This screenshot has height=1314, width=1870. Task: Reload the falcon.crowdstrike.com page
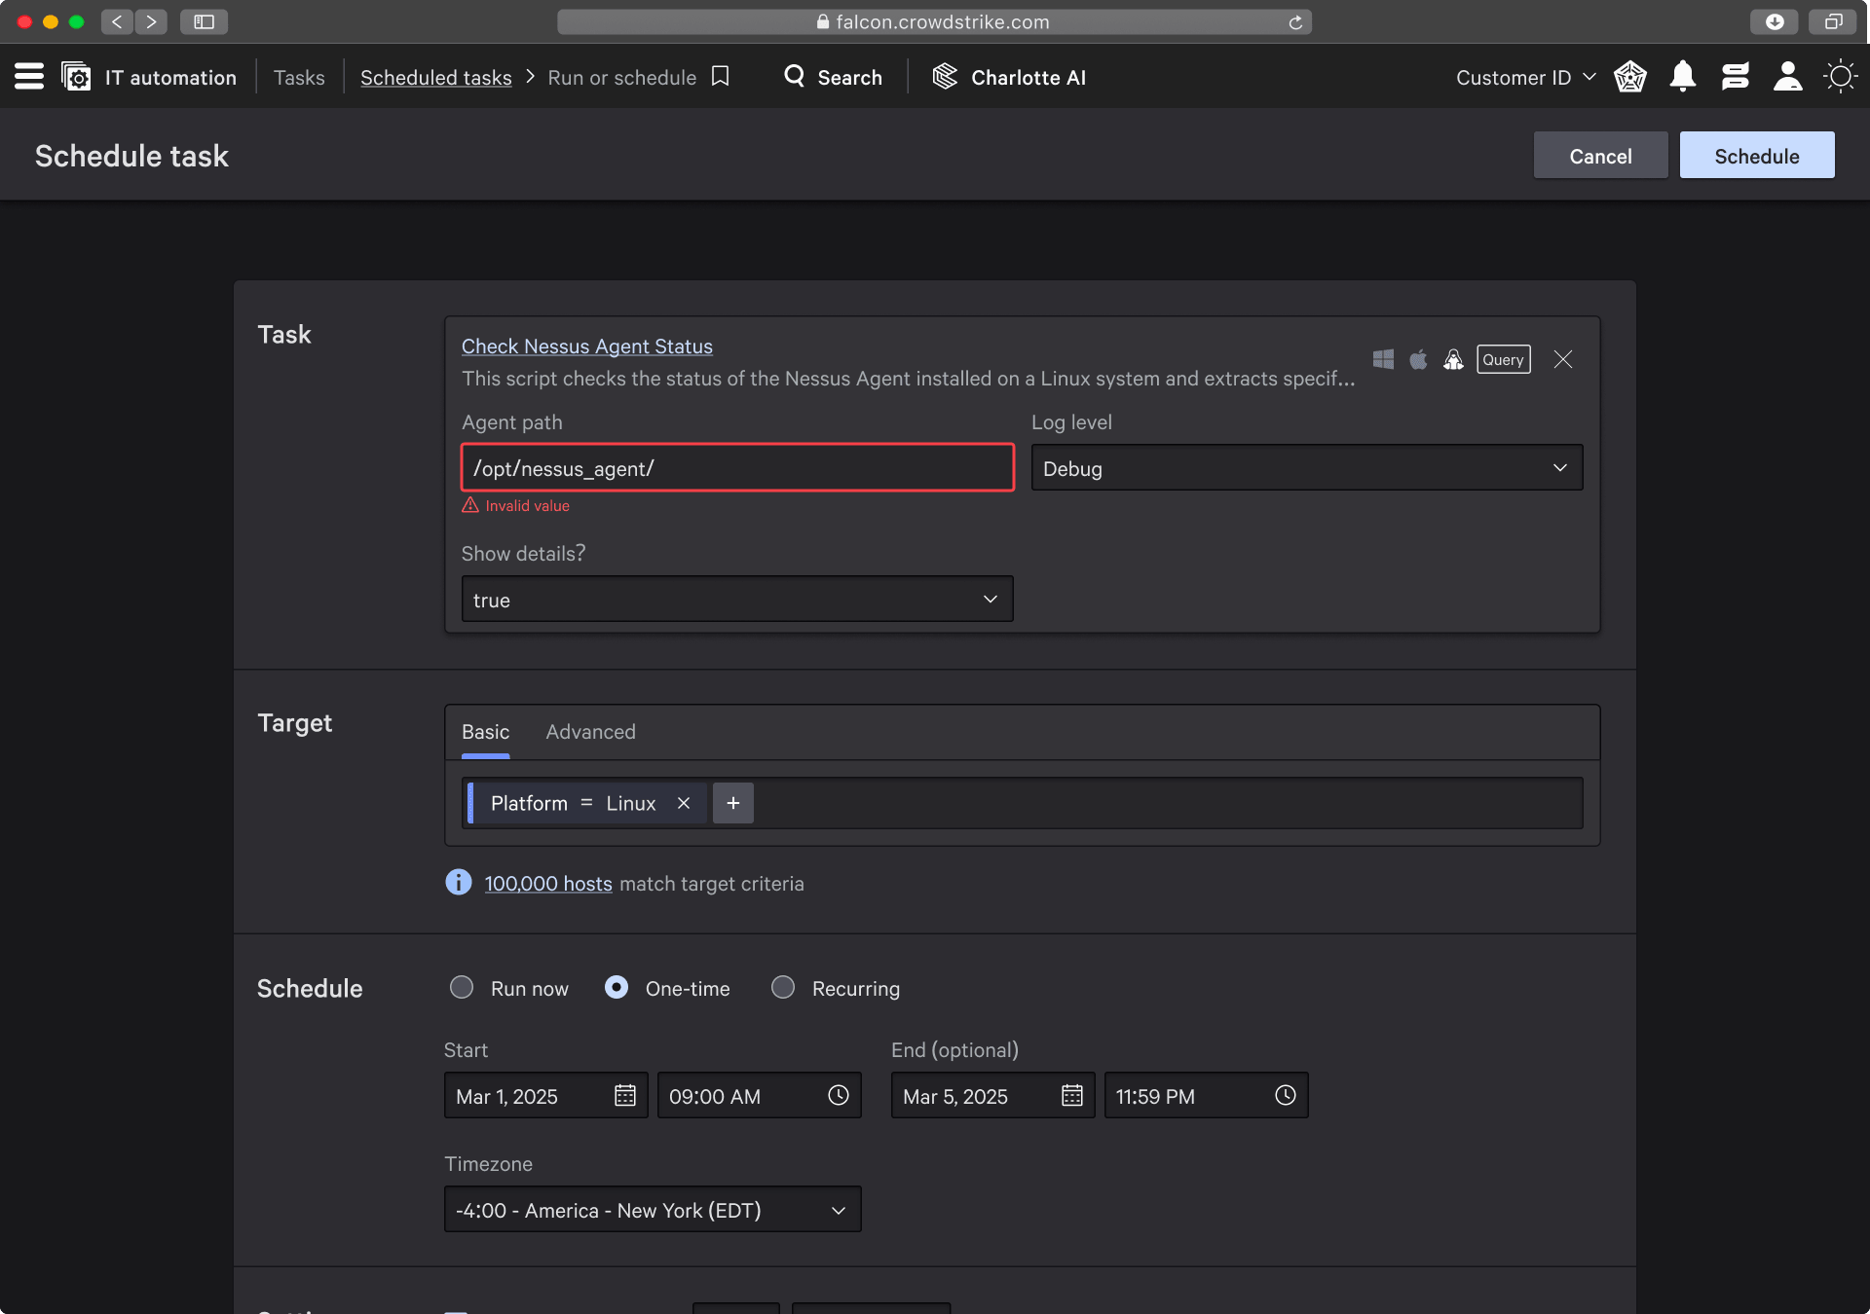coord(1295,22)
